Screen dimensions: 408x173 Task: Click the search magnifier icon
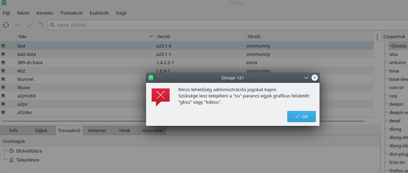click(x=52, y=25)
